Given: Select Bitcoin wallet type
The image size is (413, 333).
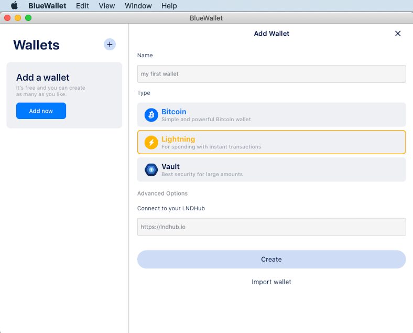Looking at the screenshot, I should pos(271,115).
